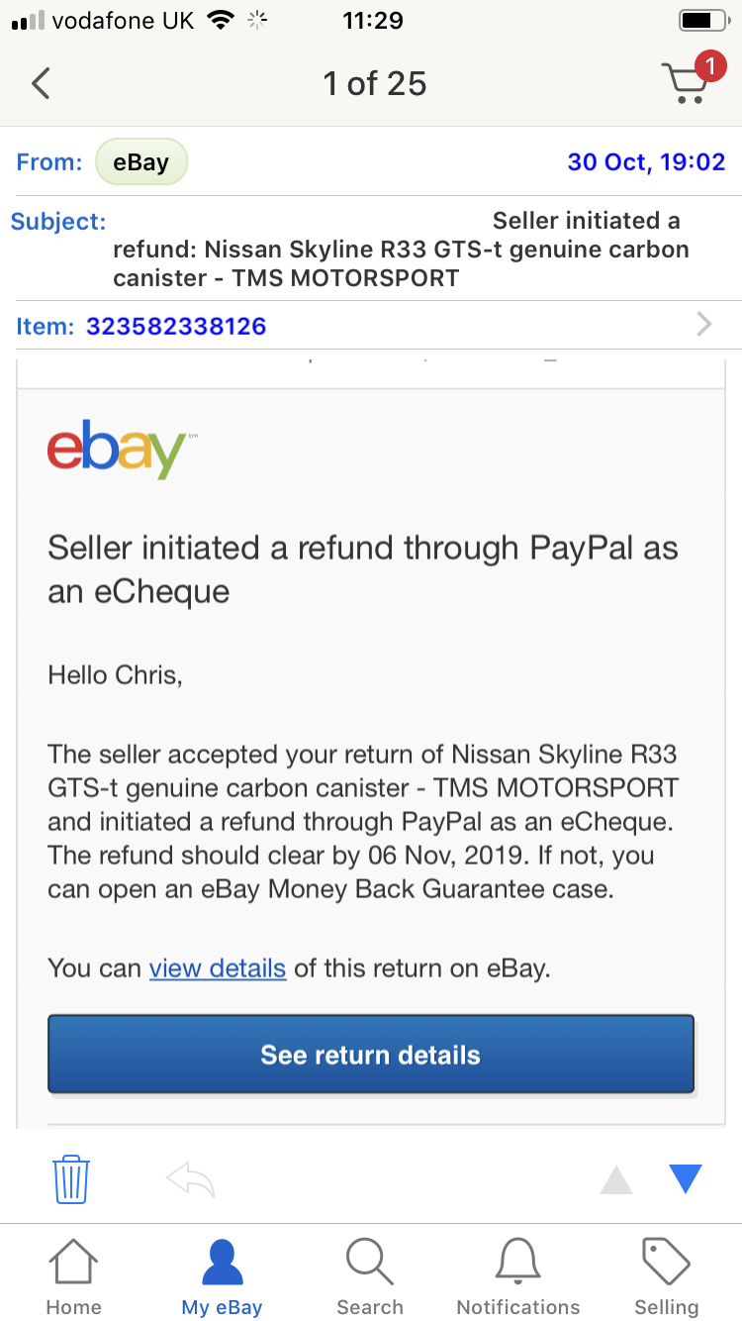Viewport: 742px width, 1321px height.
Task: Tap the eBay logo in email
Action: pyautogui.click(x=116, y=449)
